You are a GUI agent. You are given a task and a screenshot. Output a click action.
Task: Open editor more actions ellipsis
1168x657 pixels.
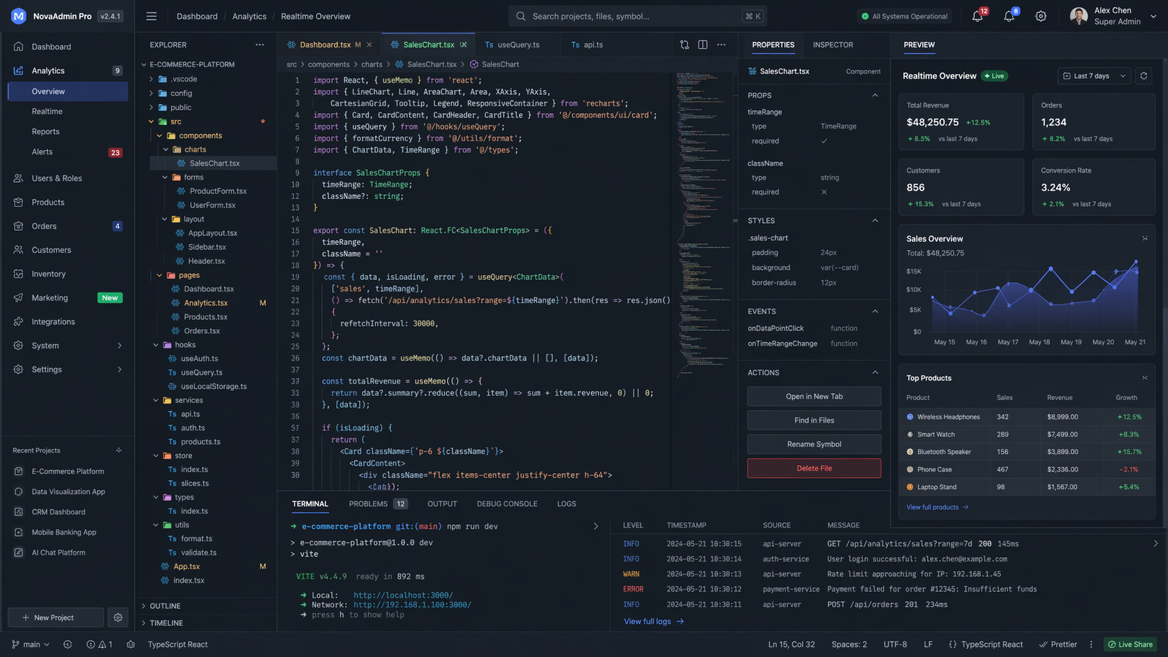[722, 45]
